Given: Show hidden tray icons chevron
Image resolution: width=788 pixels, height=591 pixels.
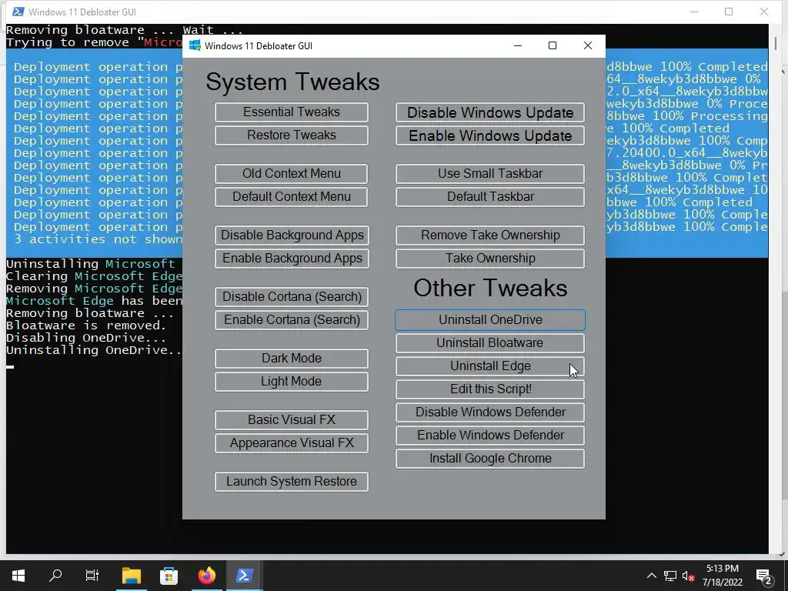Looking at the screenshot, I should click(651, 576).
